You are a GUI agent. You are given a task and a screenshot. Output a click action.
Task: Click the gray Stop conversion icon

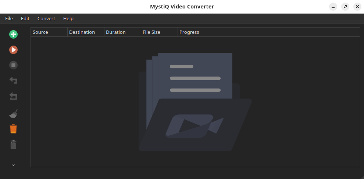[x=13, y=65]
